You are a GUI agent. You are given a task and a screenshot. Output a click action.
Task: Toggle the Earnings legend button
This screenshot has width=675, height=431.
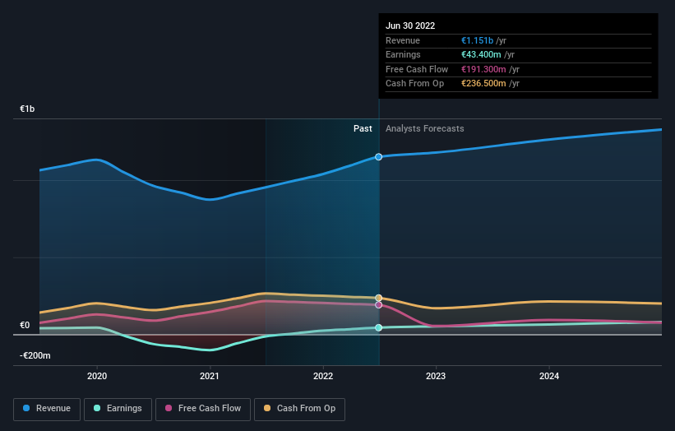[x=118, y=409]
